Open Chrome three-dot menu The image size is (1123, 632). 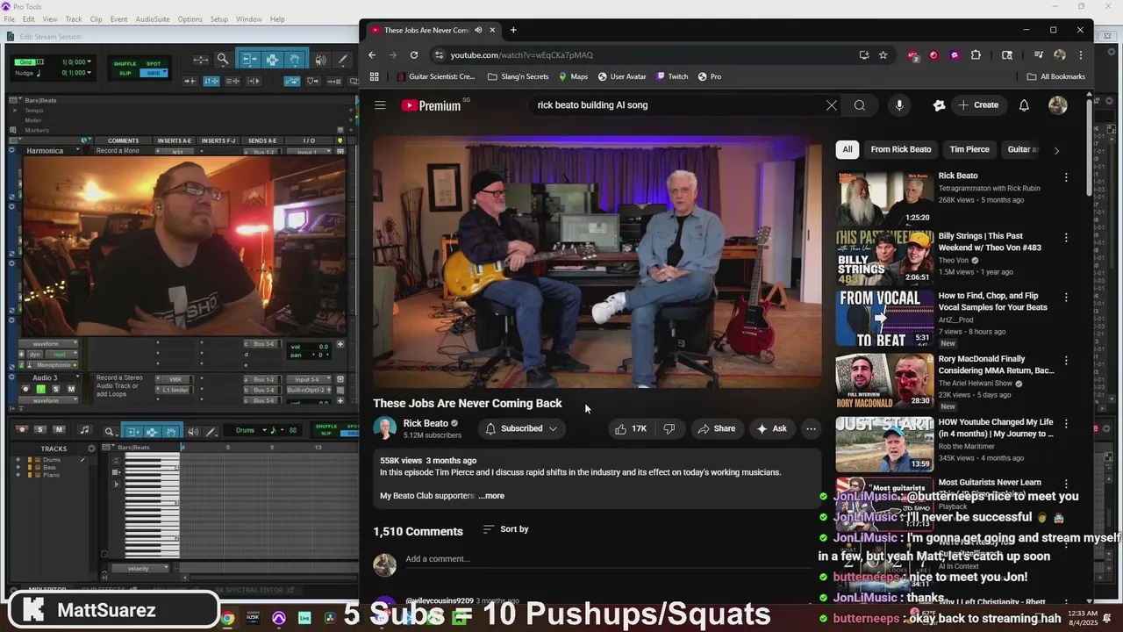(x=1081, y=54)
